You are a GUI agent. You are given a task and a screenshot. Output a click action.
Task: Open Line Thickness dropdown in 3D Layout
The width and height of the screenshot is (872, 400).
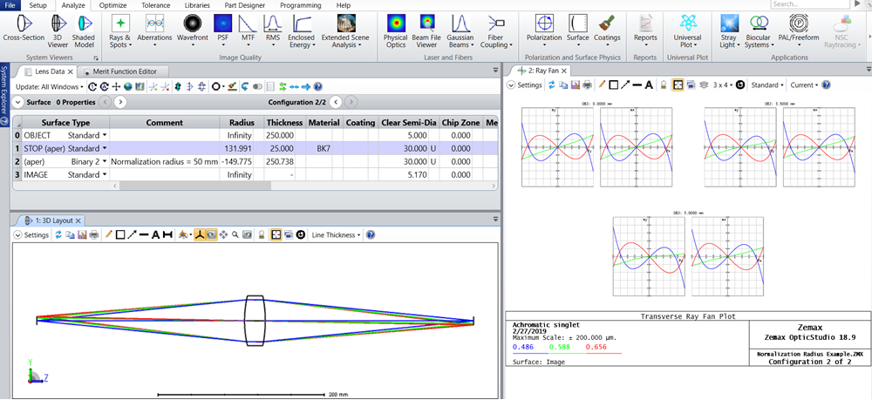tap(336, 235)
